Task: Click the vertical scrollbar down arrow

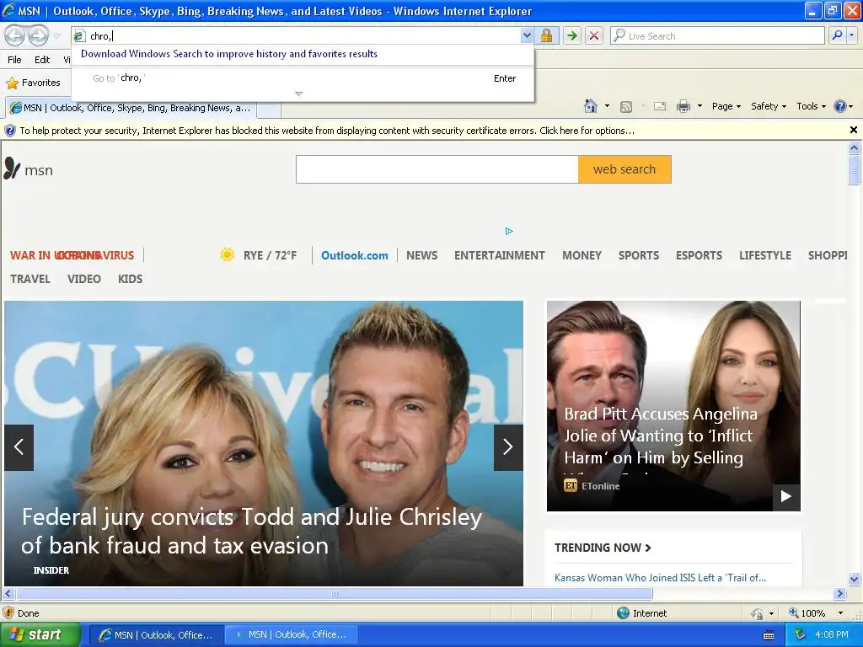Action: point(855,579)
